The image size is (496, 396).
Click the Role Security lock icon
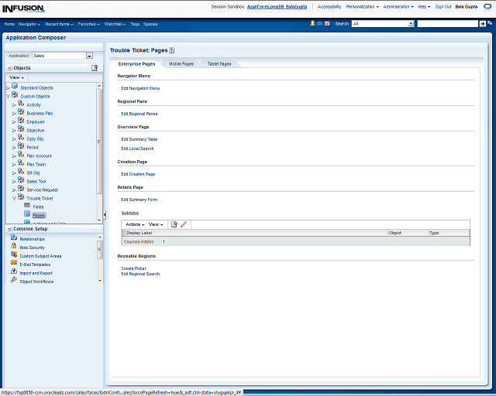pos(14,247)
